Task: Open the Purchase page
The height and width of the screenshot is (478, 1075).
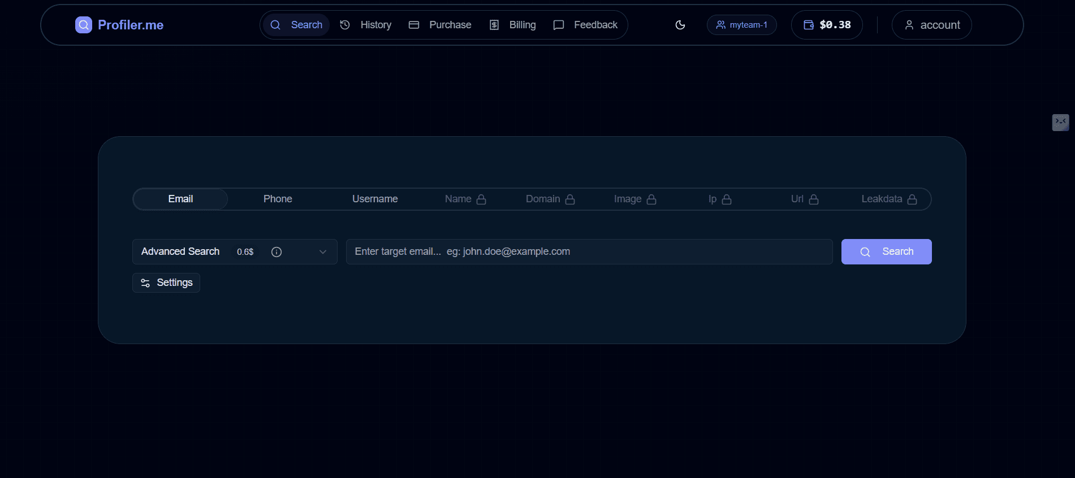Action: [x=440, y=25]
